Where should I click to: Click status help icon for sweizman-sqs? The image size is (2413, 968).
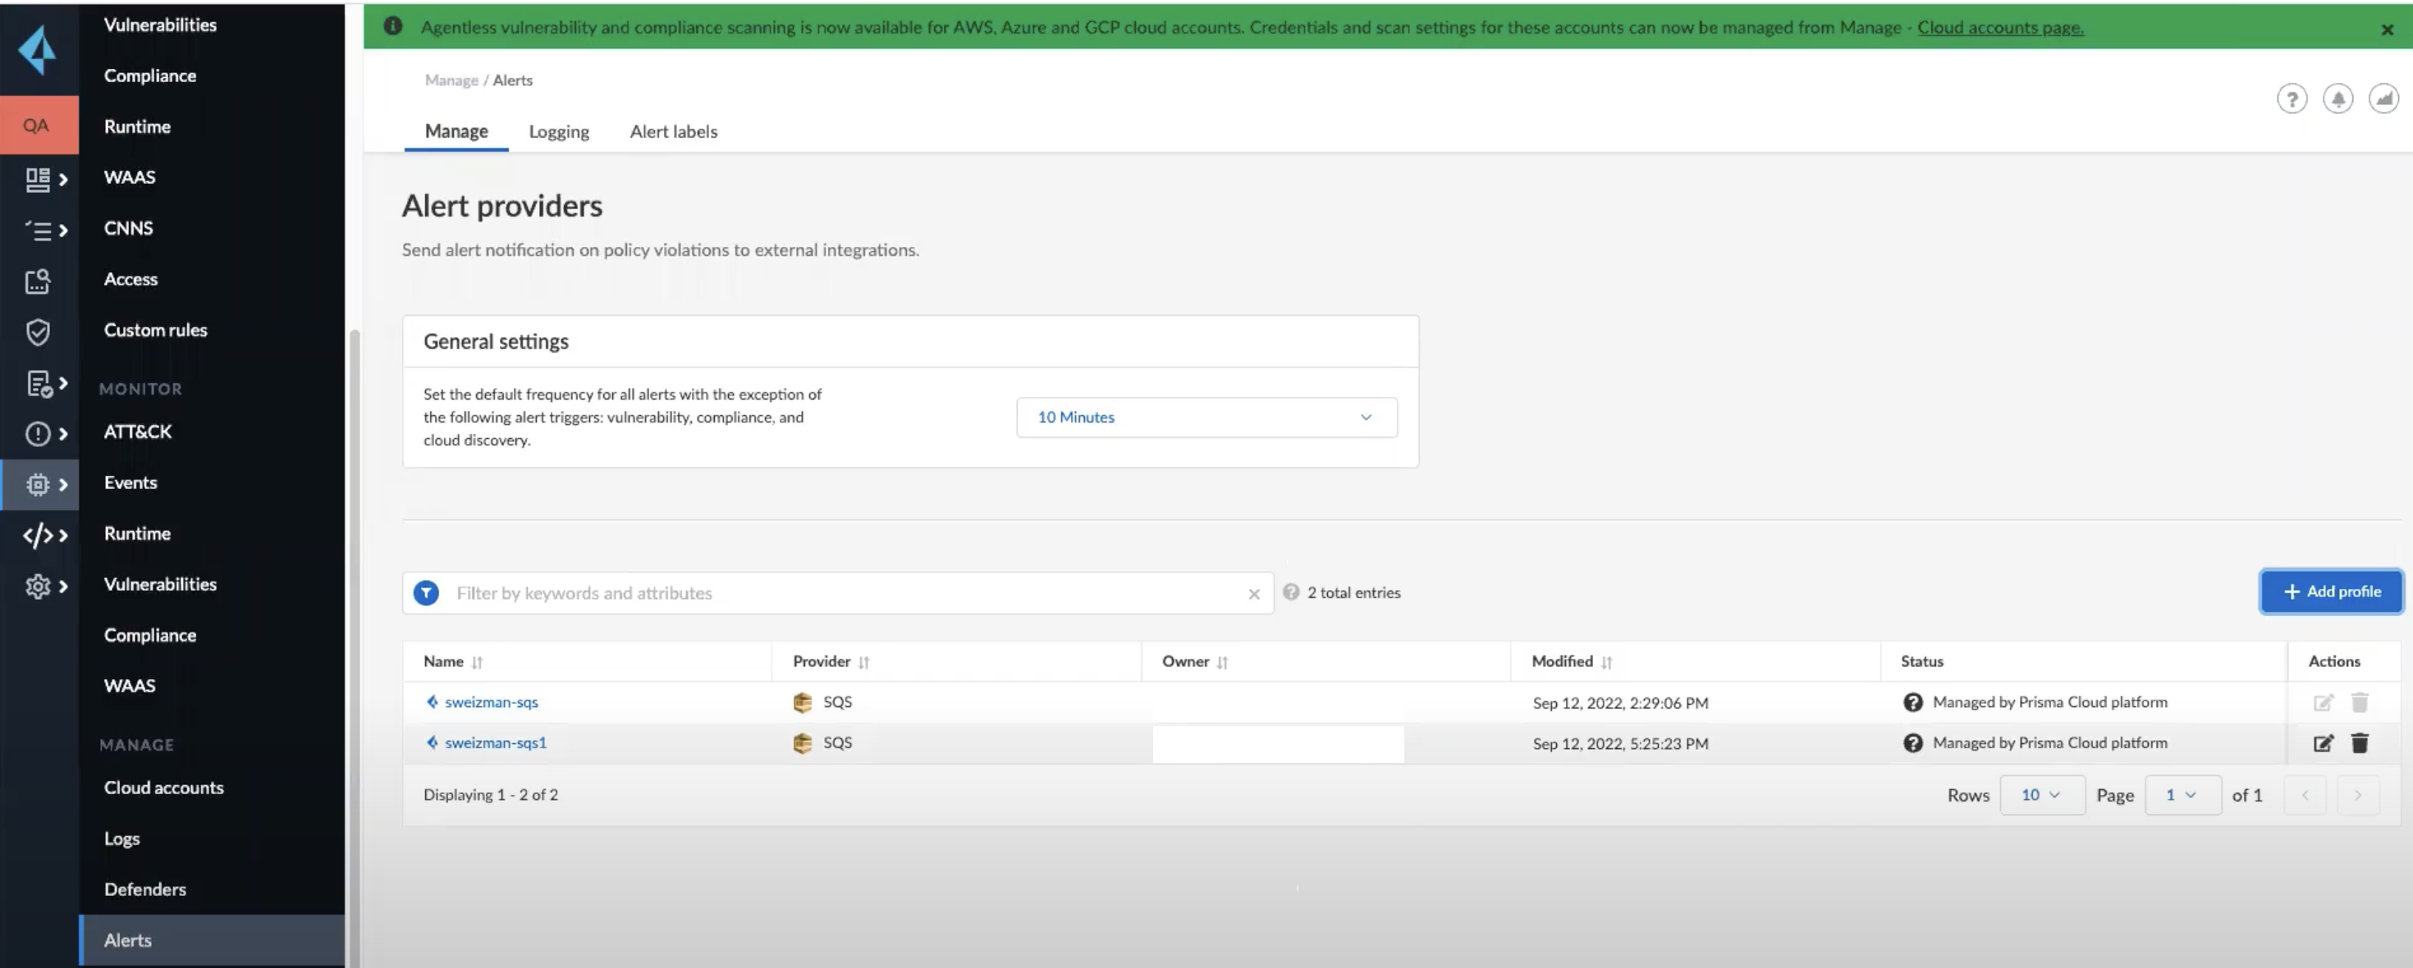(1912, 702)
